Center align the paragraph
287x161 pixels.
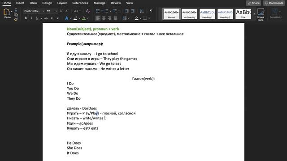(104, 18)
